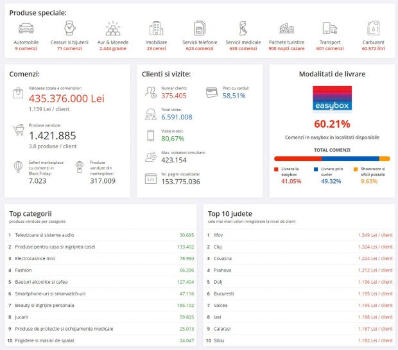
Task: Click the Carburant fuel canister icon
Action: pos(373,28)
